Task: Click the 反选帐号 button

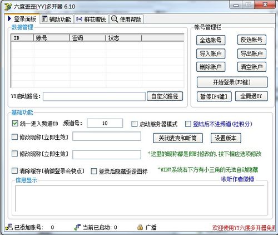Action: click(252, 40)
